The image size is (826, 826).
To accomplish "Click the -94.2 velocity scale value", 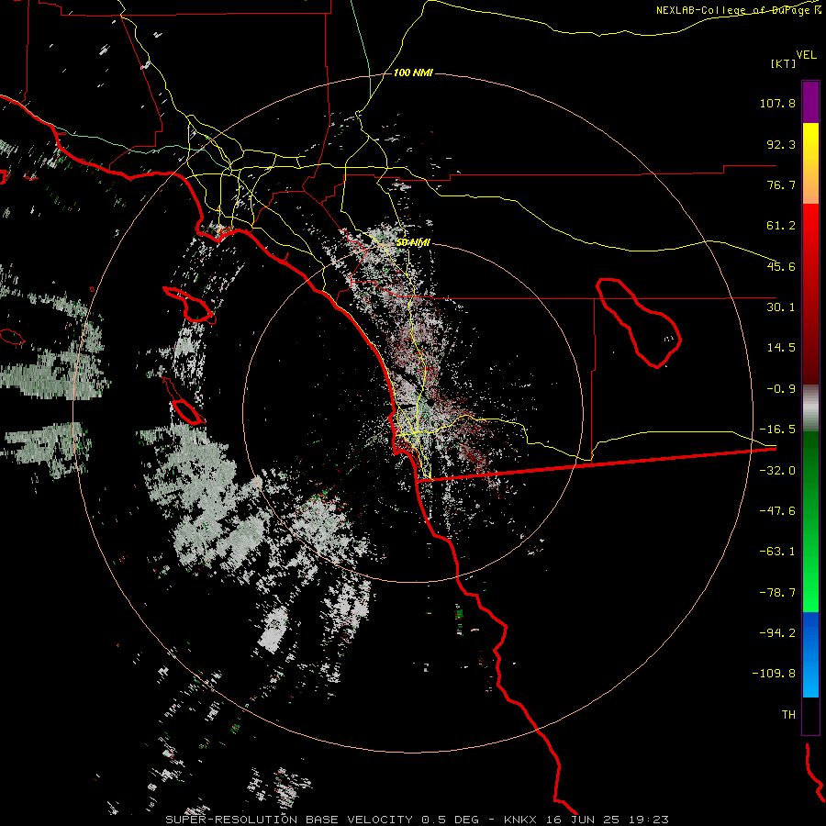I will coord(777,633).
